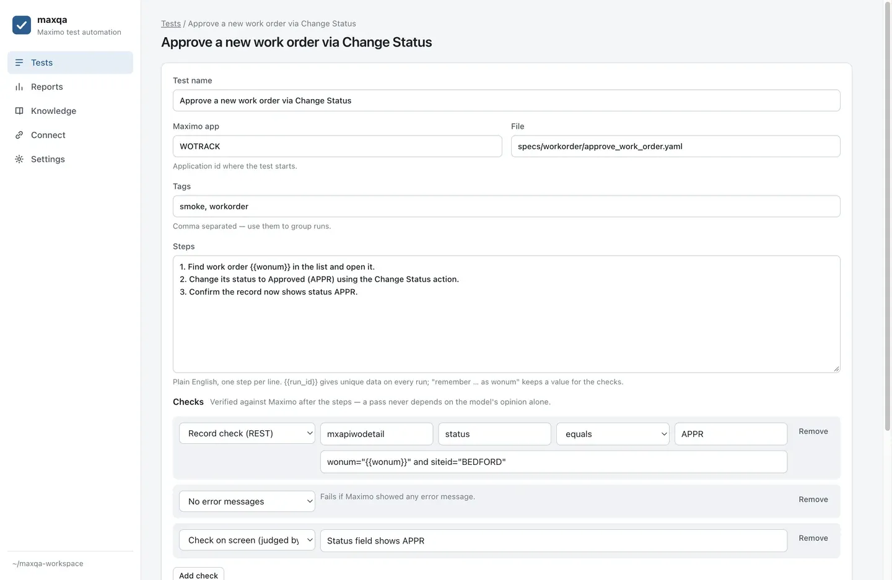Viewport: 892px width, 580px height.
Task: Click the Steps textarea resize handle
Action: (836, 368)
